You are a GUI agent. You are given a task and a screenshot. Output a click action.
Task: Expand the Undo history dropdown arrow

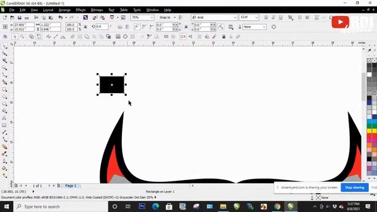click(66, 18)
